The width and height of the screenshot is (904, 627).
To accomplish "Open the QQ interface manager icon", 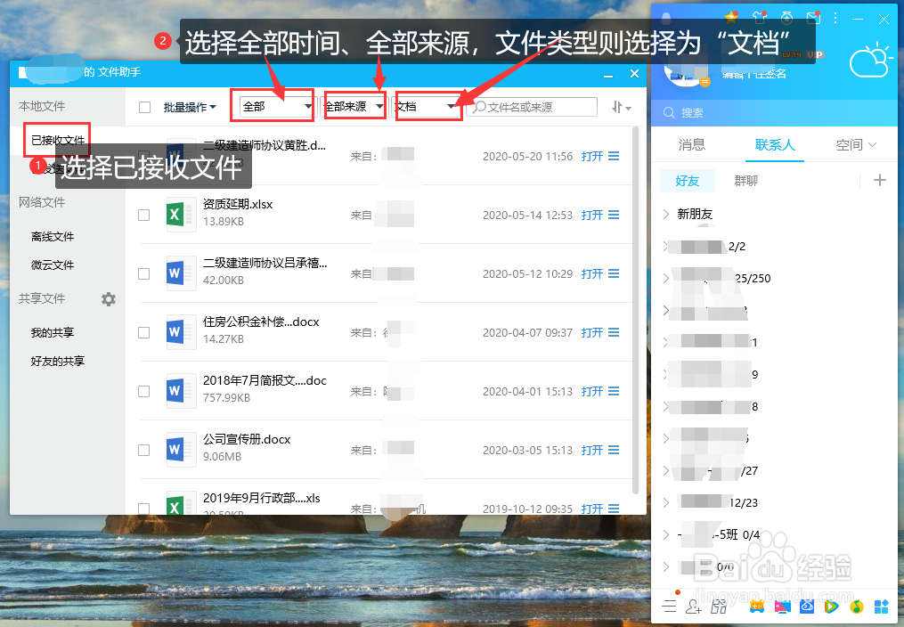I will [719, 607].
